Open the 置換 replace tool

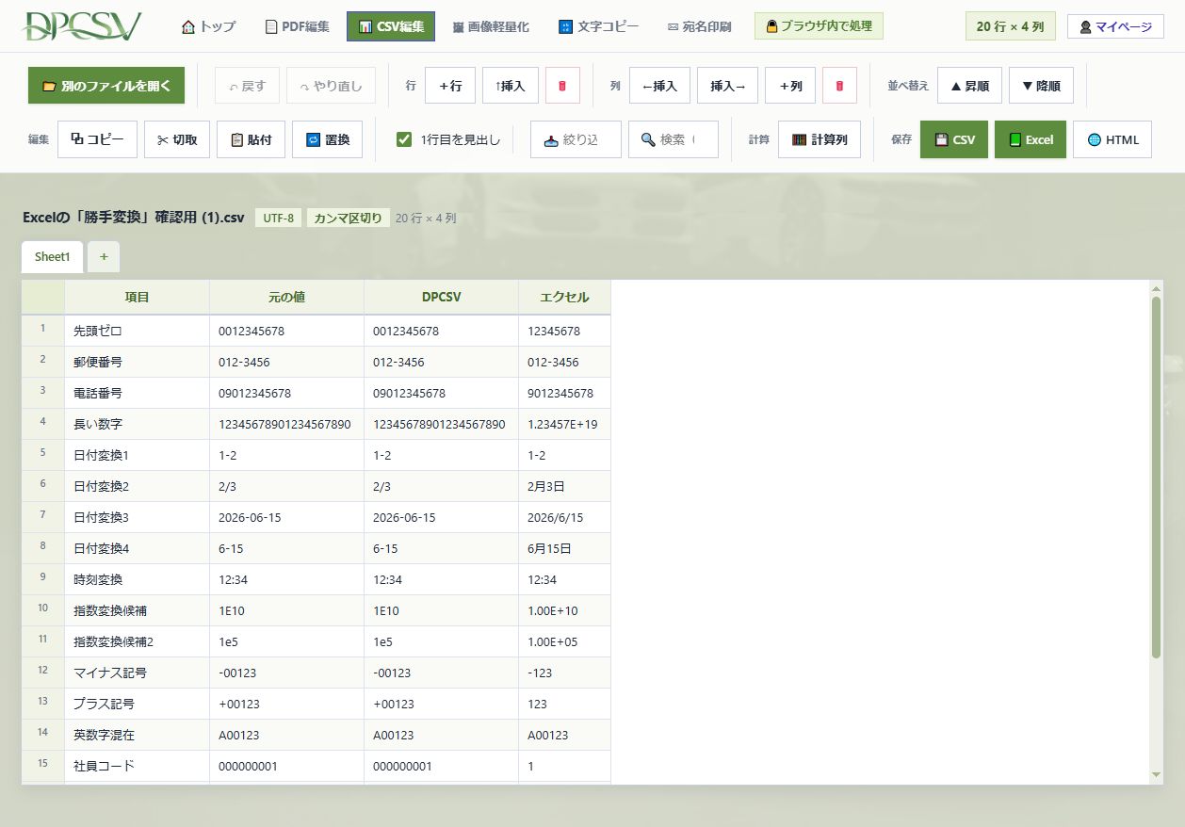pos(327,139)
